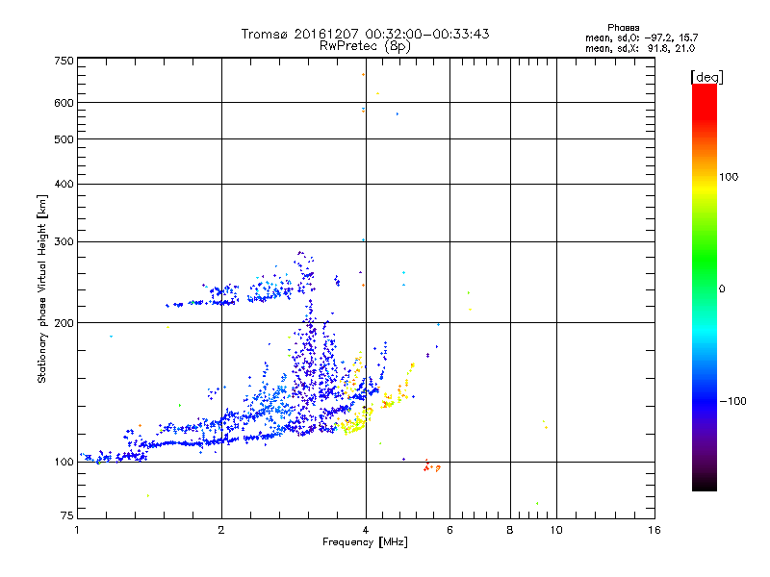This screenshot has width=770, height=577.
Task: Click the y-axis '75' tick label
Action: coord(67,515)
